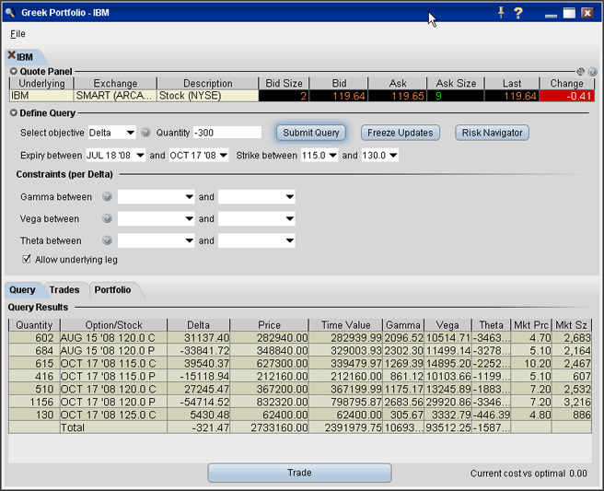Click the Quantity input field
Image resolution: width=604 pixels, height=491 pixels.
coord(227,133)
